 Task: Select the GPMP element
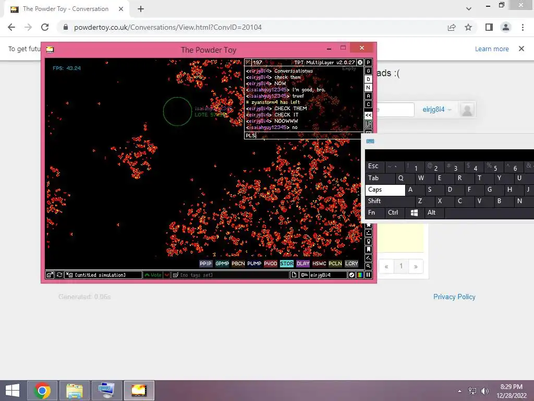click(222, 264)
